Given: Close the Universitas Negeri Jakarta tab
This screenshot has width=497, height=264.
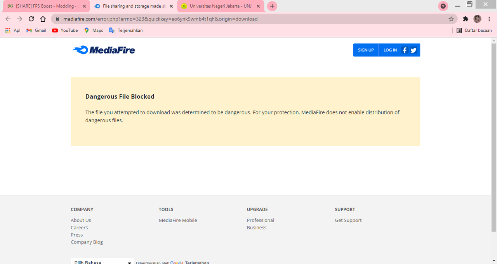Looking at the screenshot, I should click(x=258, y=6).
